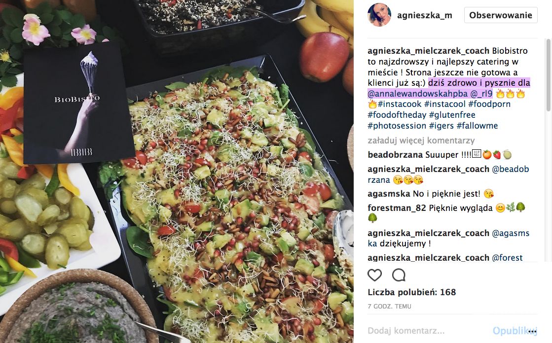Viewport: 552px width, 343px height.
Task: Open agnieszka_m username link in header
Action: click(425, 15)
